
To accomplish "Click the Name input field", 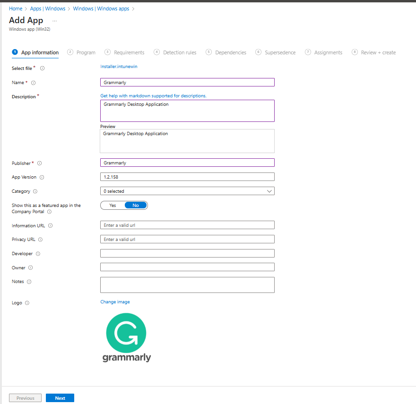I will point(187,82).
